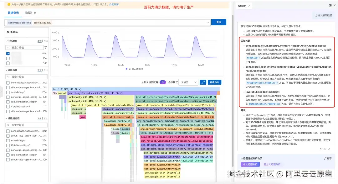Click the ThreadPoolExecutor$Worker.run() flame bar
Screen dimensions: 338x184
click(x=176, y=97)
